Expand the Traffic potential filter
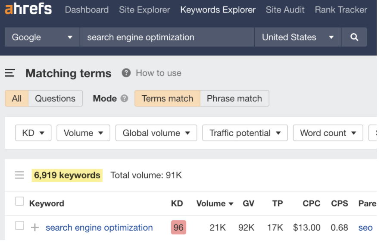The width and height of the screenshot is (381, 244). click(x=245, y=133)
